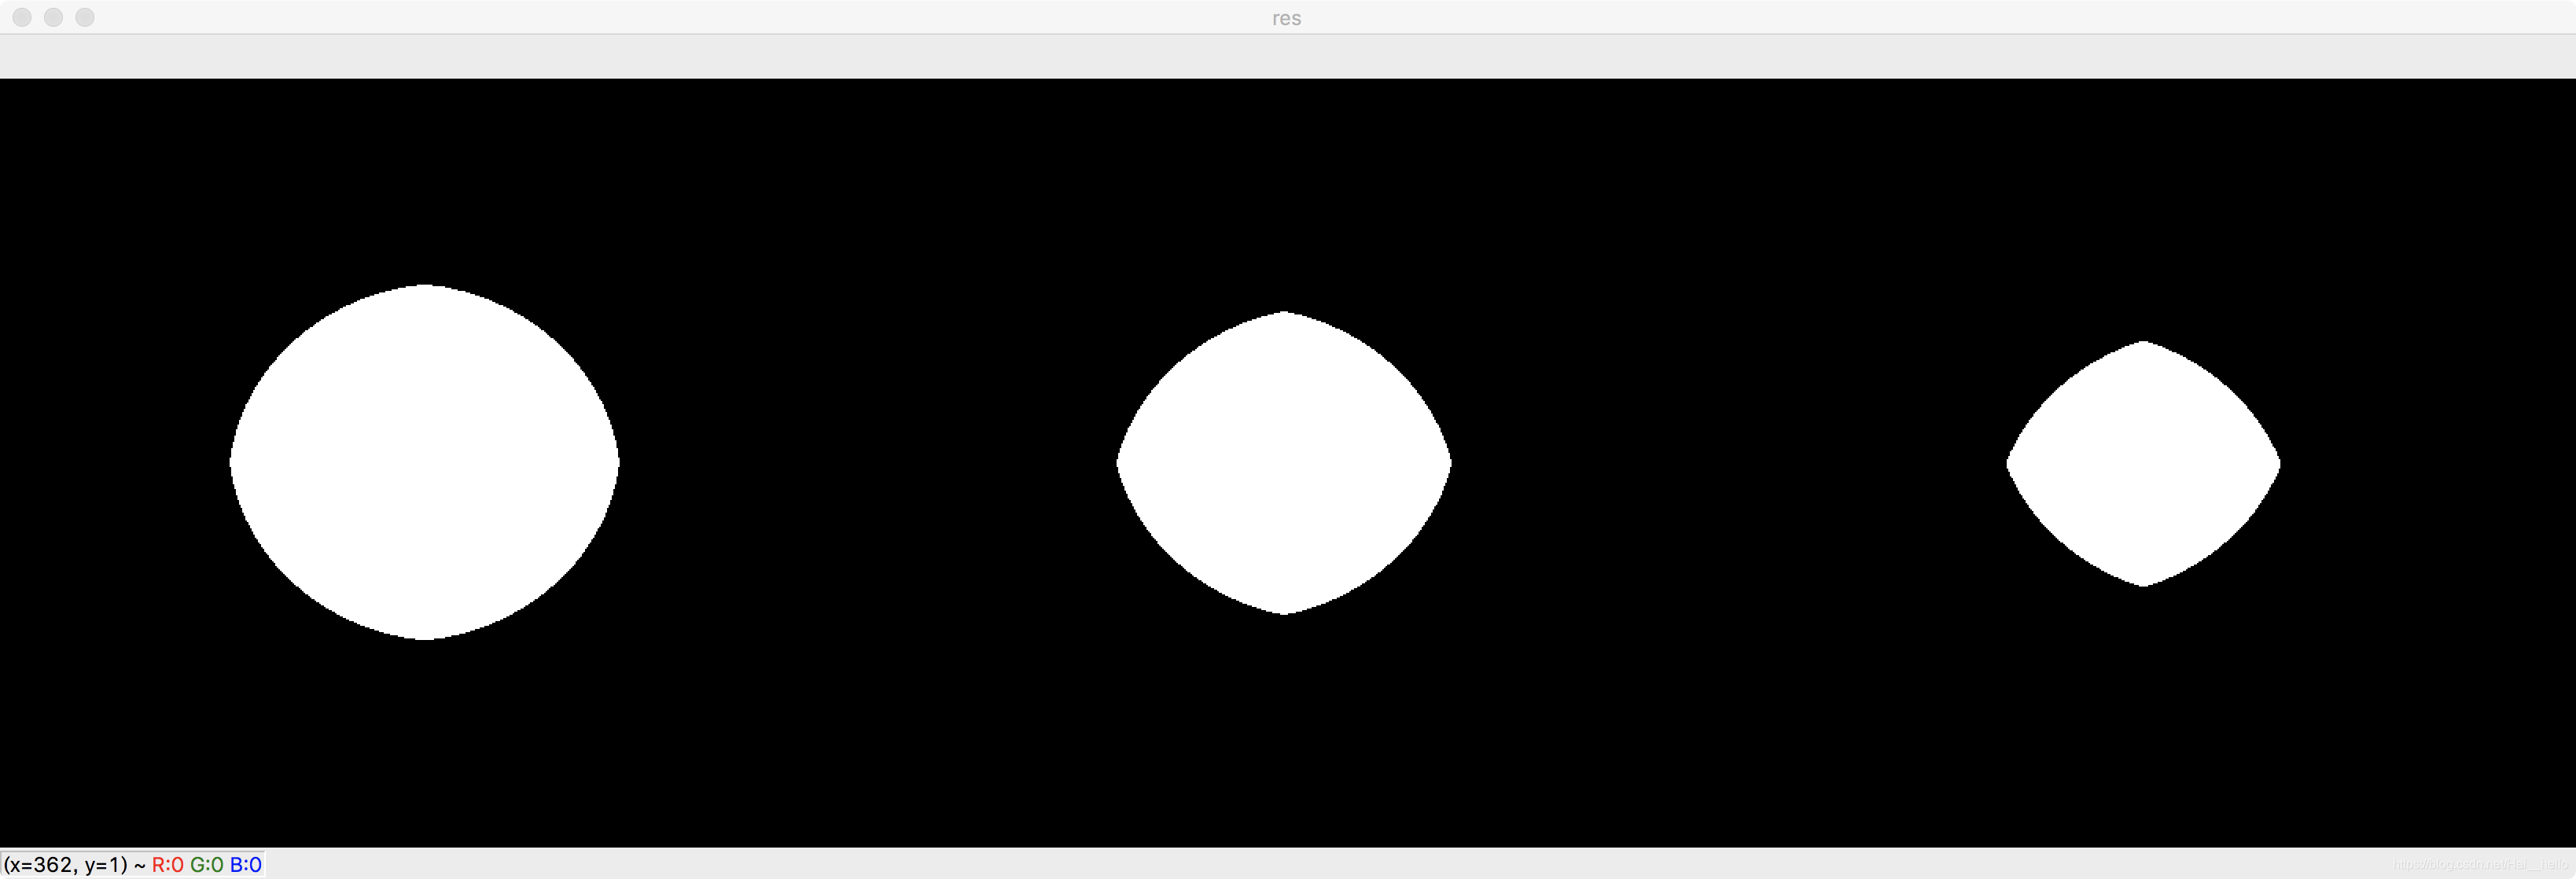This screenshot has height=879, width=2576.
Task: Click the red R:0 value in status bar
Action: tap(167, 864)
